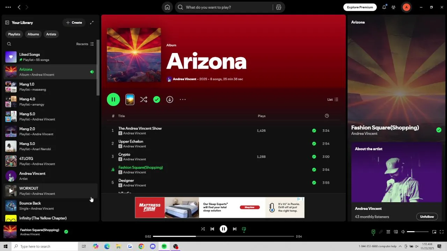
Task: Focus the Windows taskbar search box
Action: point(45,246)
